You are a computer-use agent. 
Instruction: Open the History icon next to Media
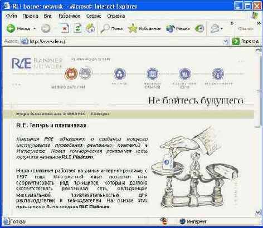(199, 28)
